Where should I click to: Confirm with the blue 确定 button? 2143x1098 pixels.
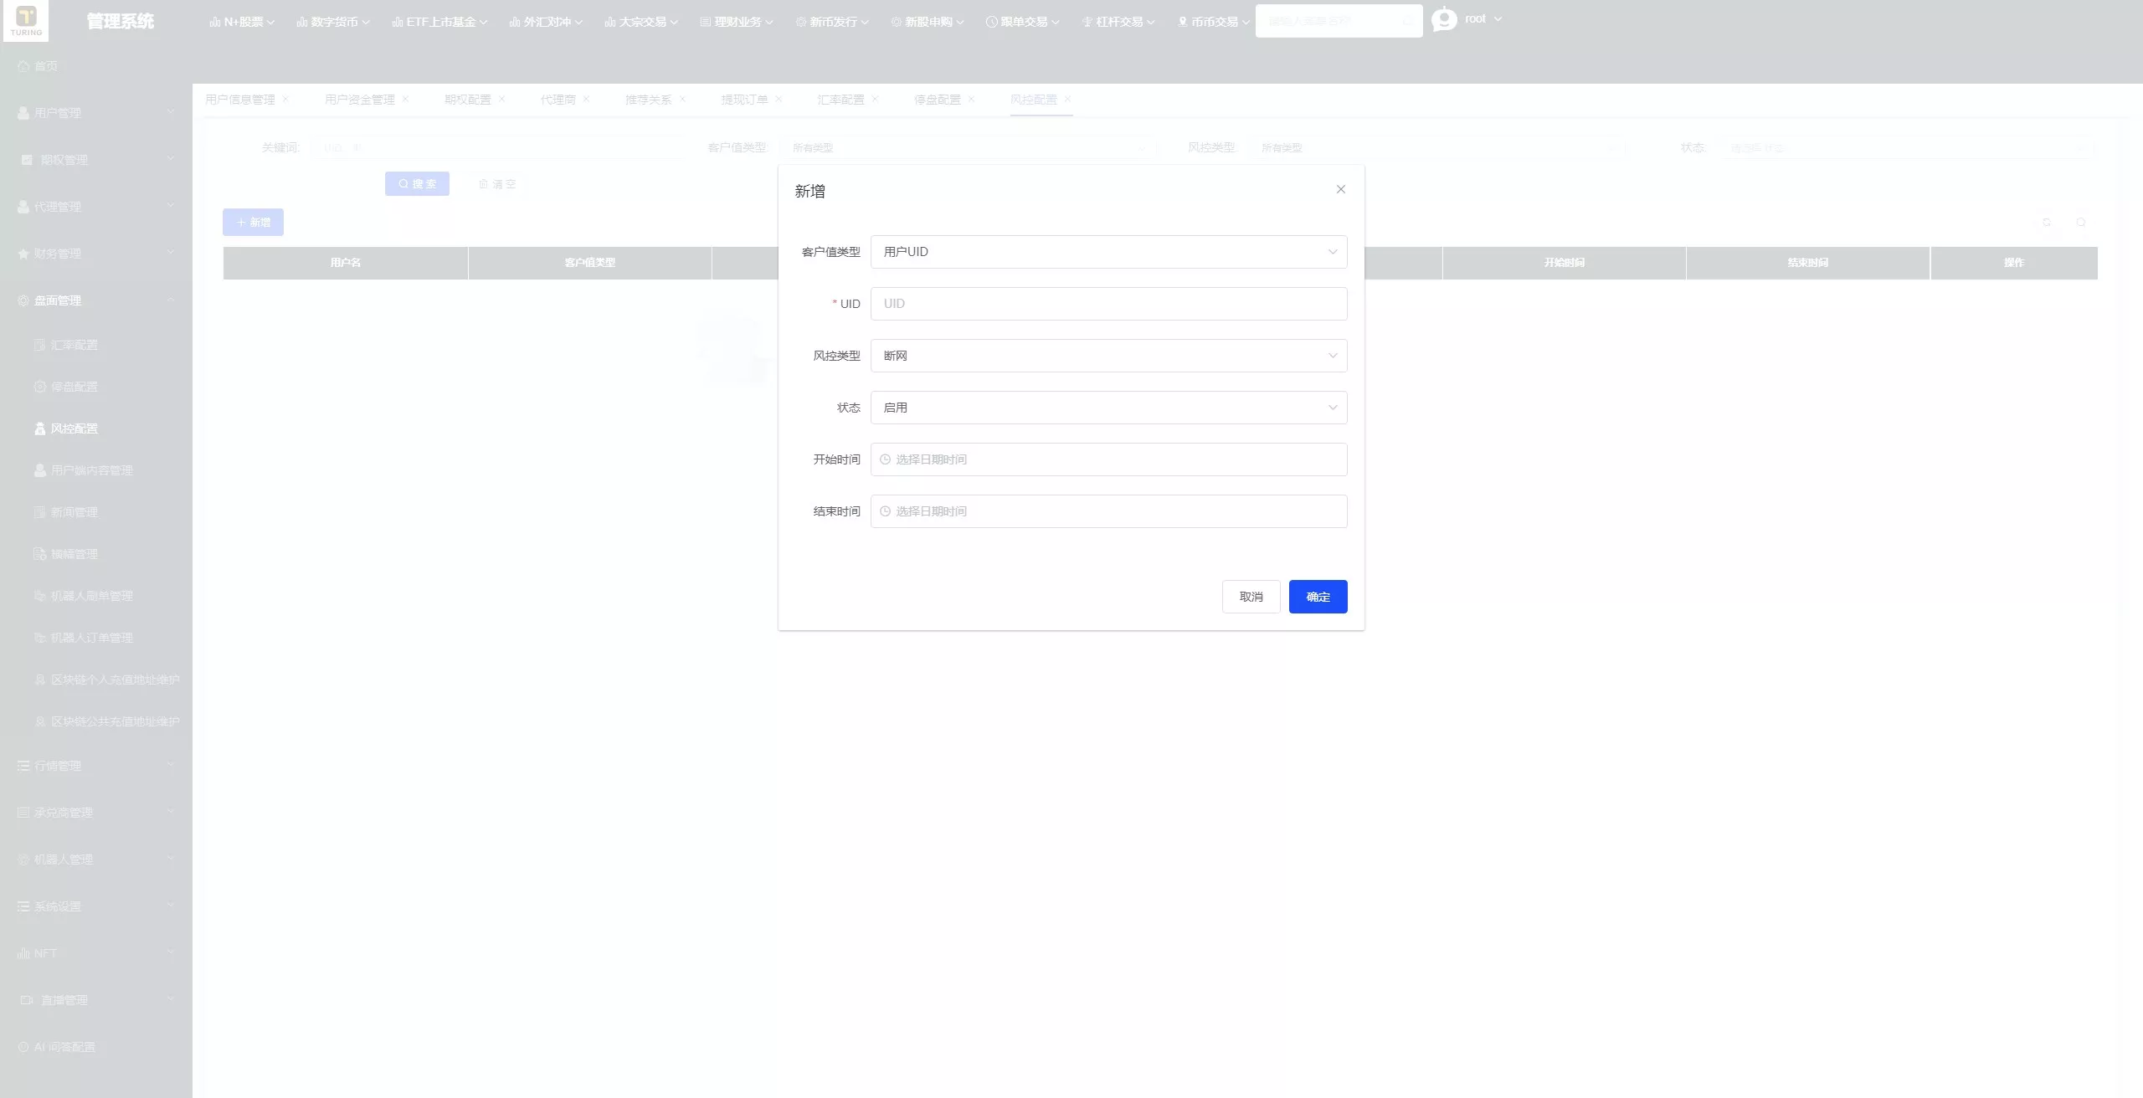pos(1318,597)
